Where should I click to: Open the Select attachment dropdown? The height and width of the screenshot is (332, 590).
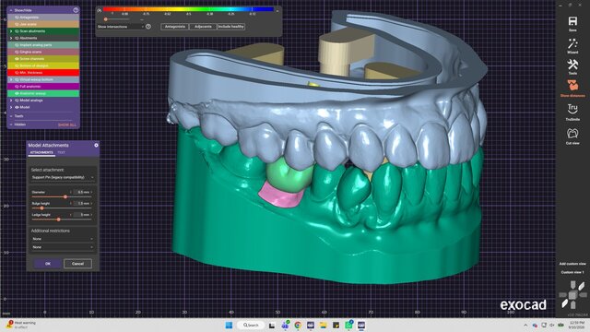tap(63, 177)
